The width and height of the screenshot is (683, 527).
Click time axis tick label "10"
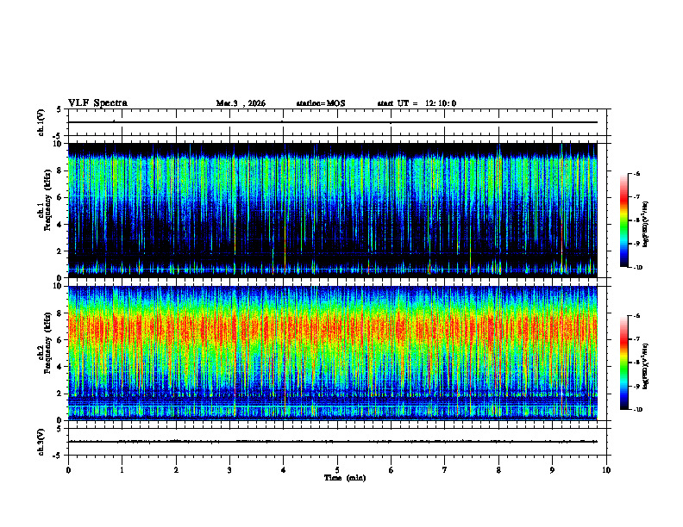[x=606, y=470]
